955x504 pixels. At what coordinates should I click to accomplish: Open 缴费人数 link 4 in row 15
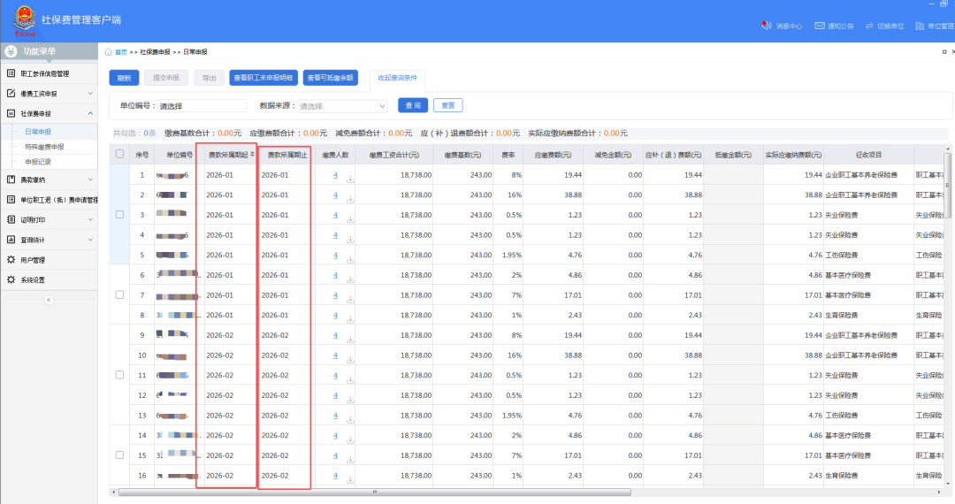tap(336, 455)
